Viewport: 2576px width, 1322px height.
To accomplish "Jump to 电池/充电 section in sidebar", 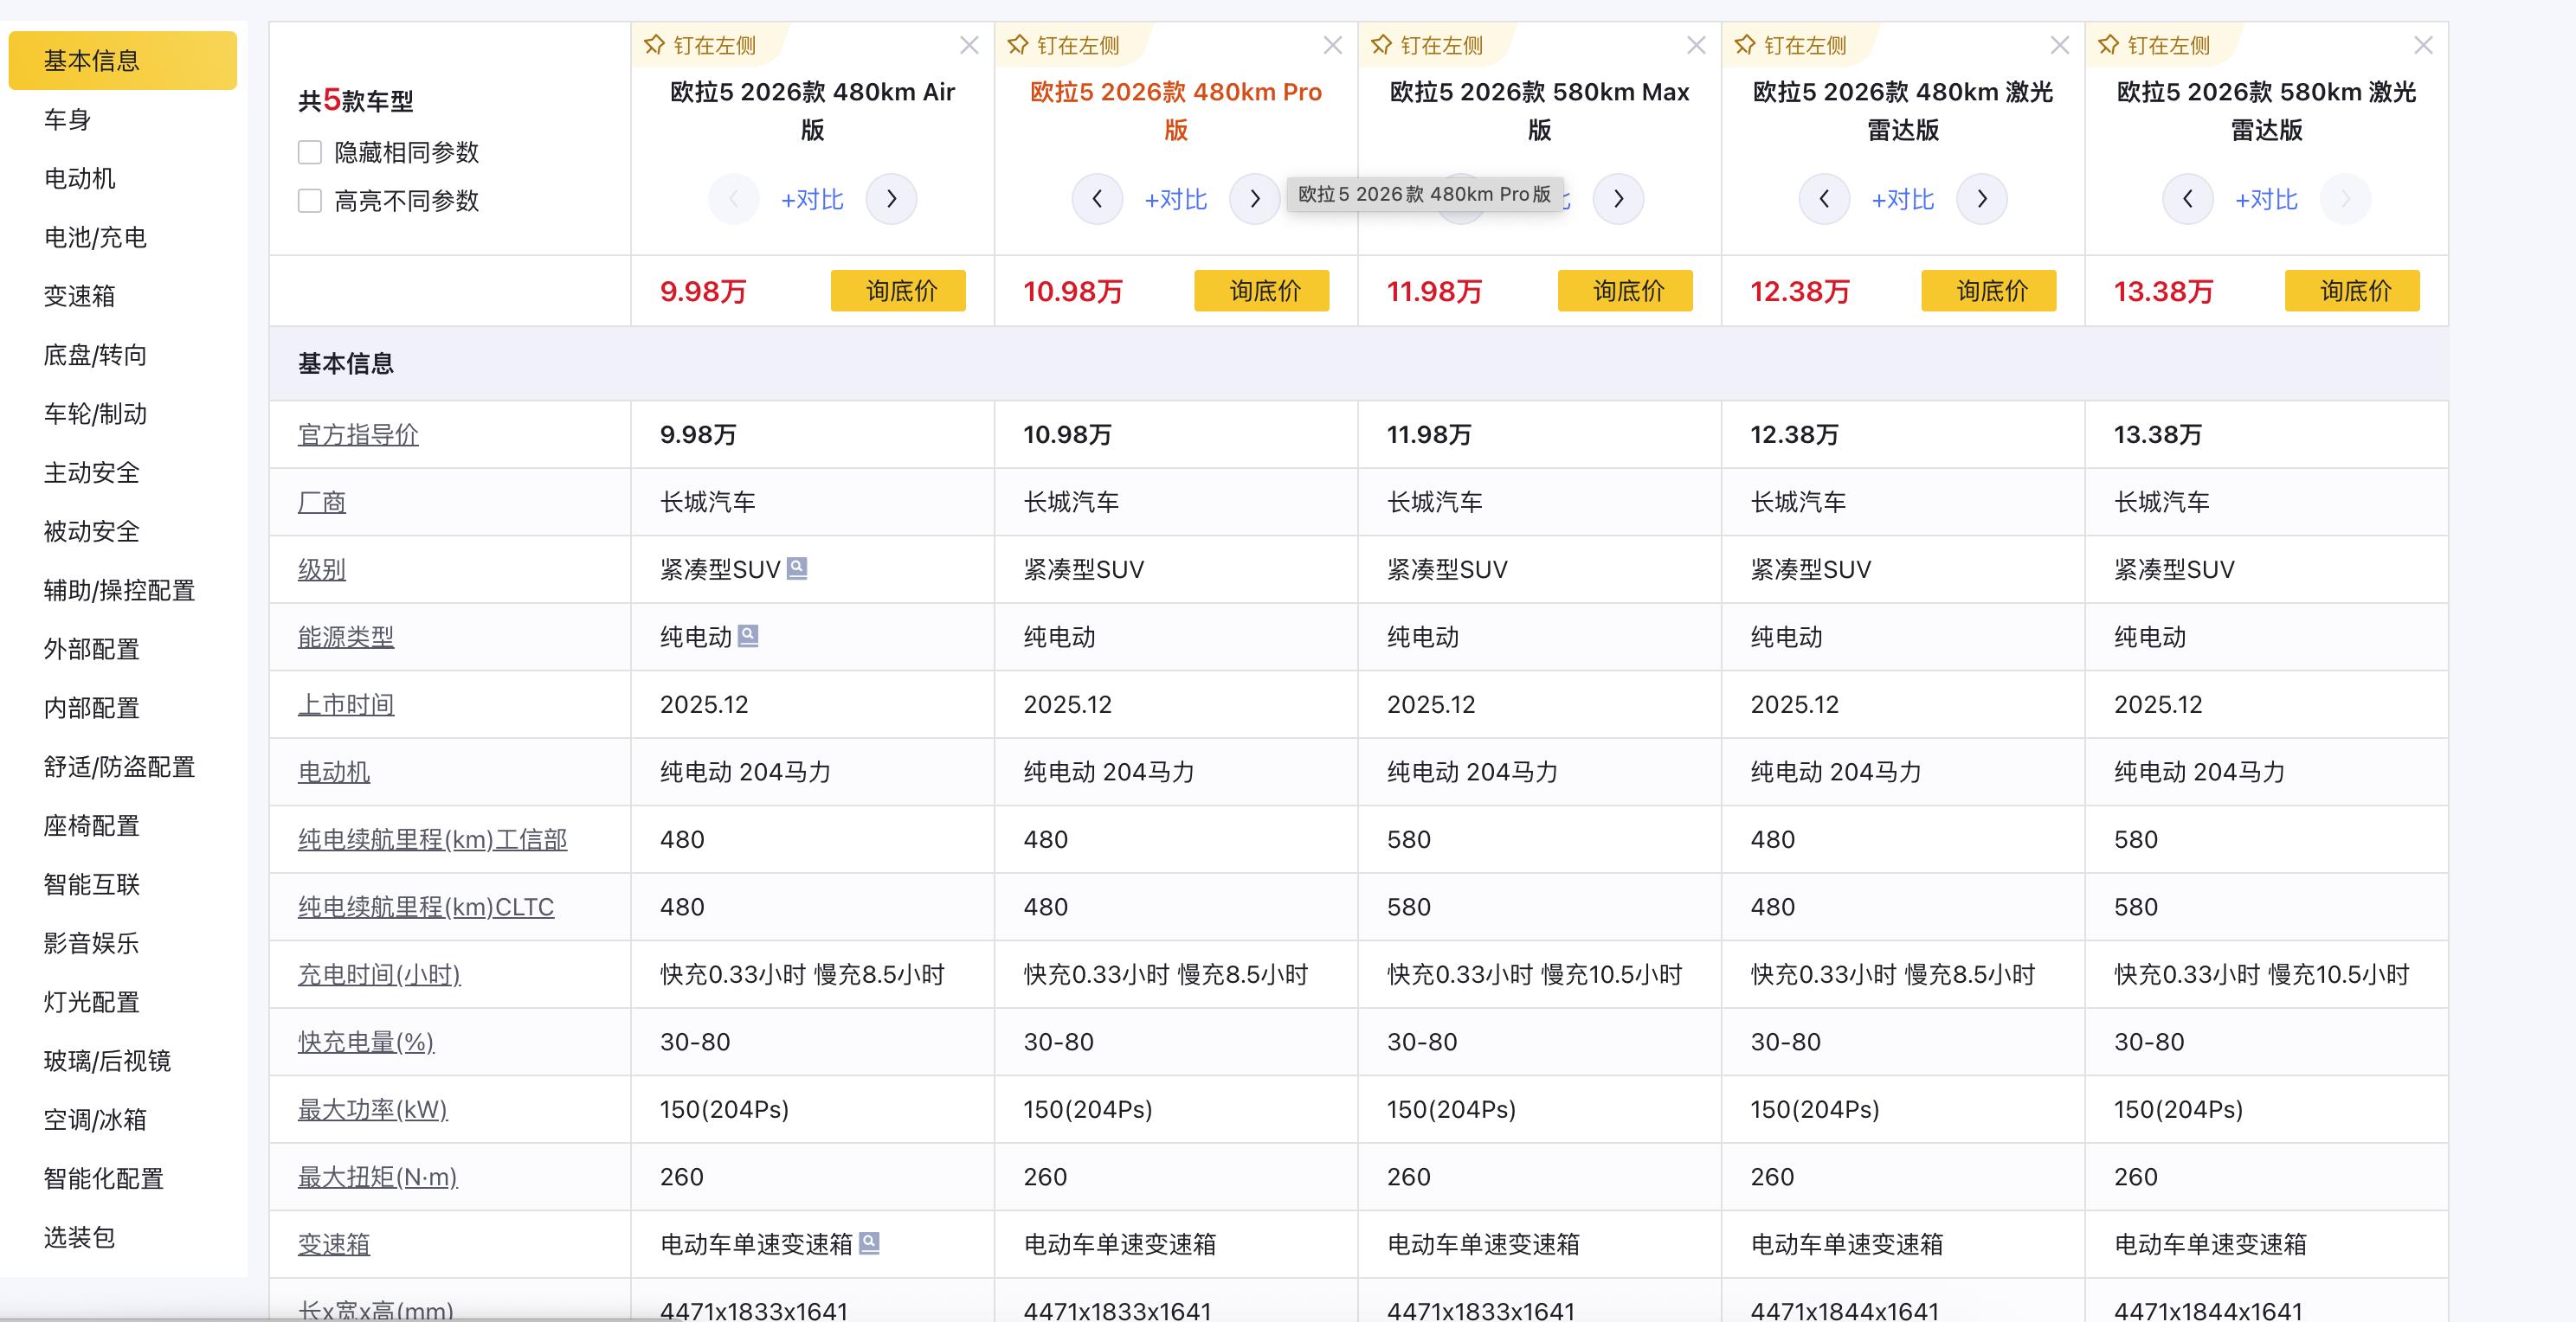I will [x=95, y=238].
